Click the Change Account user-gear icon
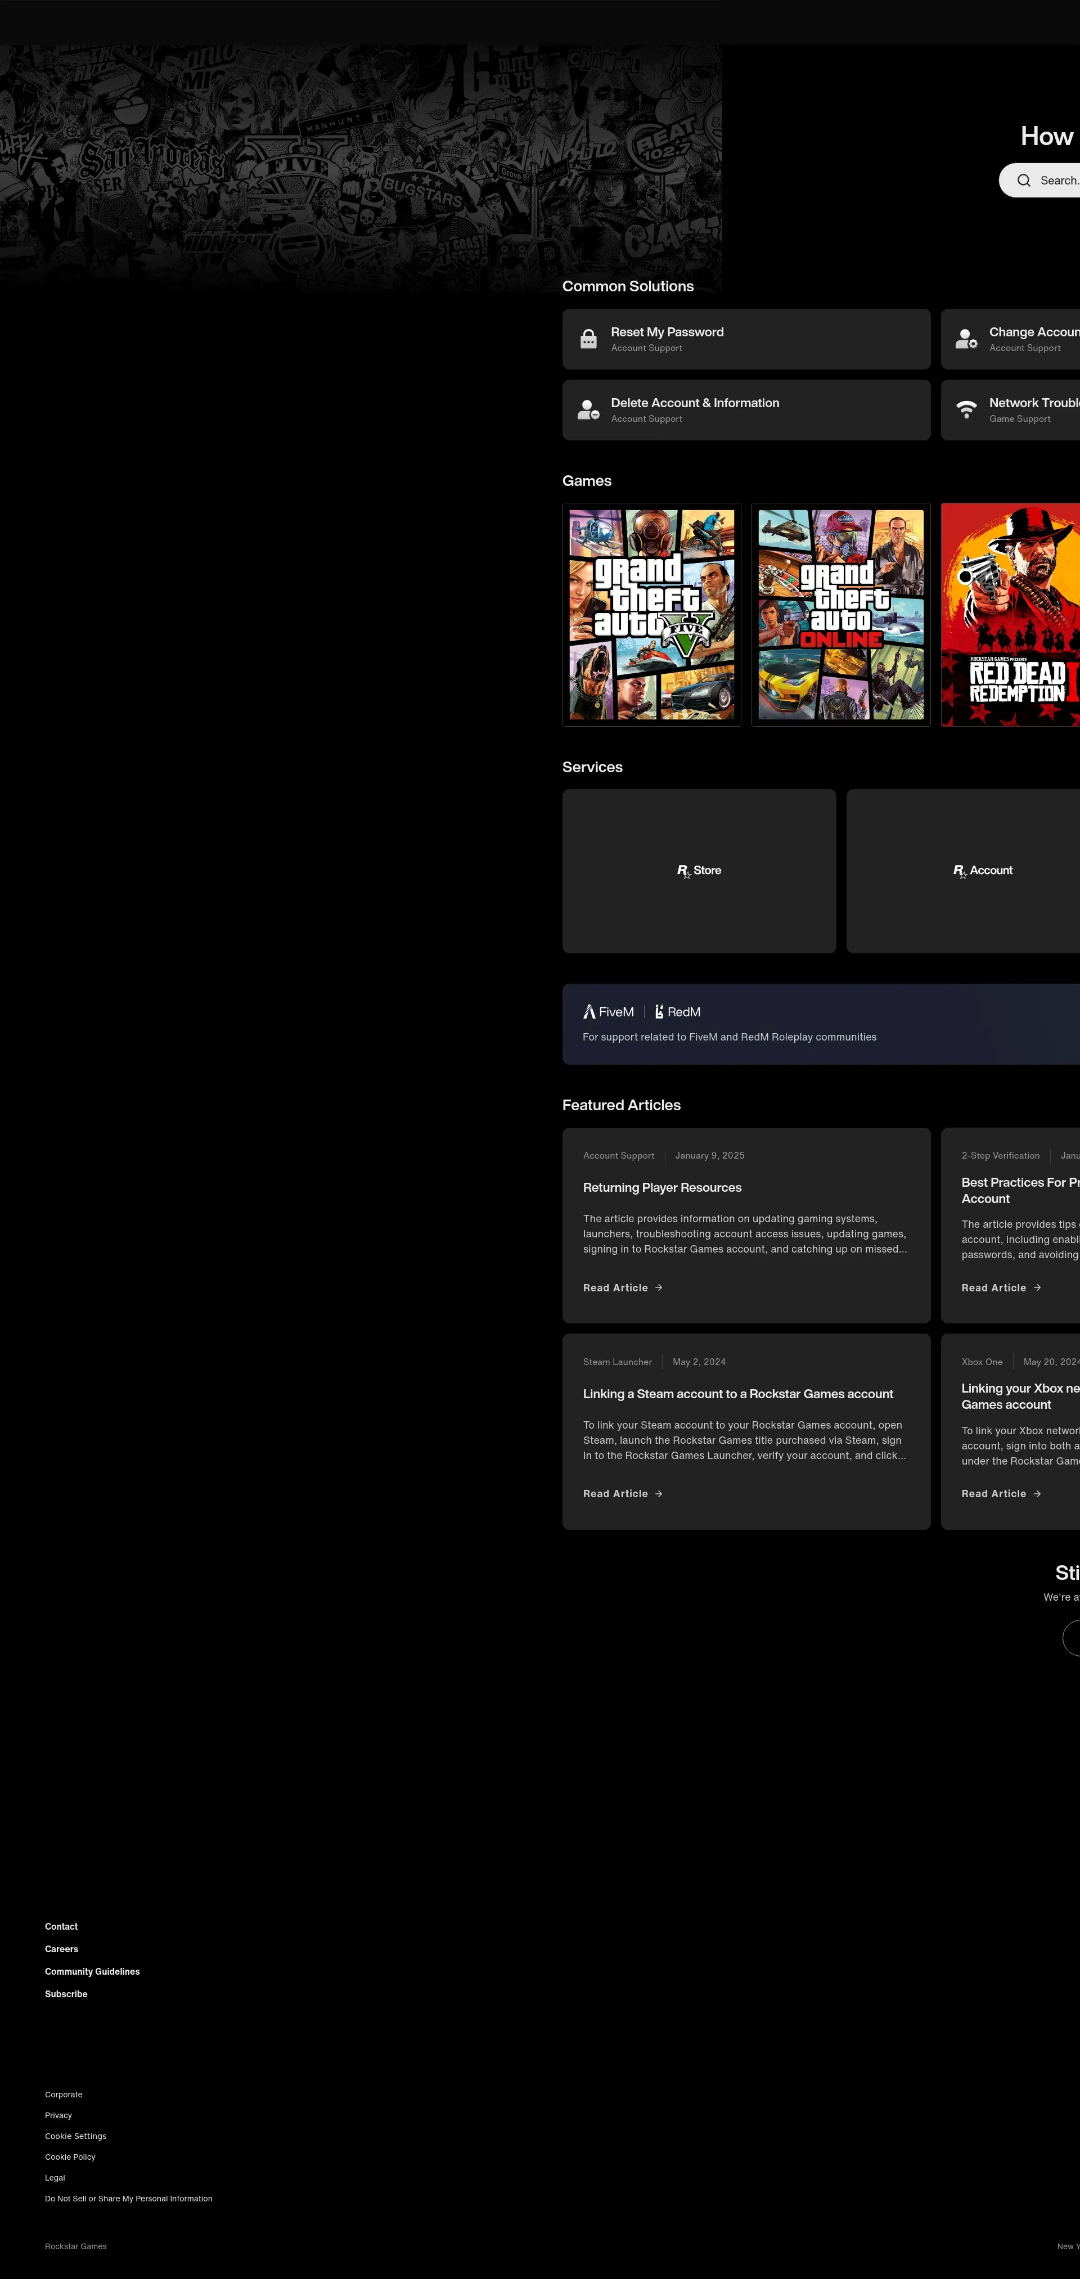Image resolution: width=1080 pixels, height=2279 pixels. [x=966, y=339]
